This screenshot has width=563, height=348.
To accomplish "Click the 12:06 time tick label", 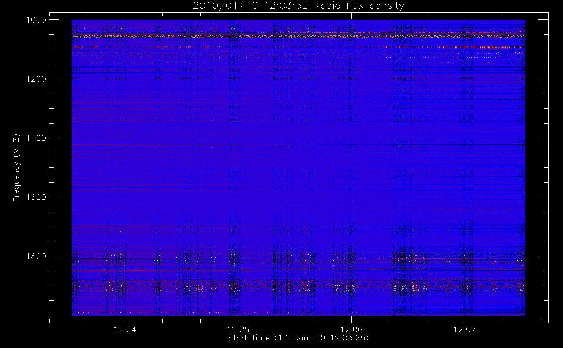I will [351, 330].
